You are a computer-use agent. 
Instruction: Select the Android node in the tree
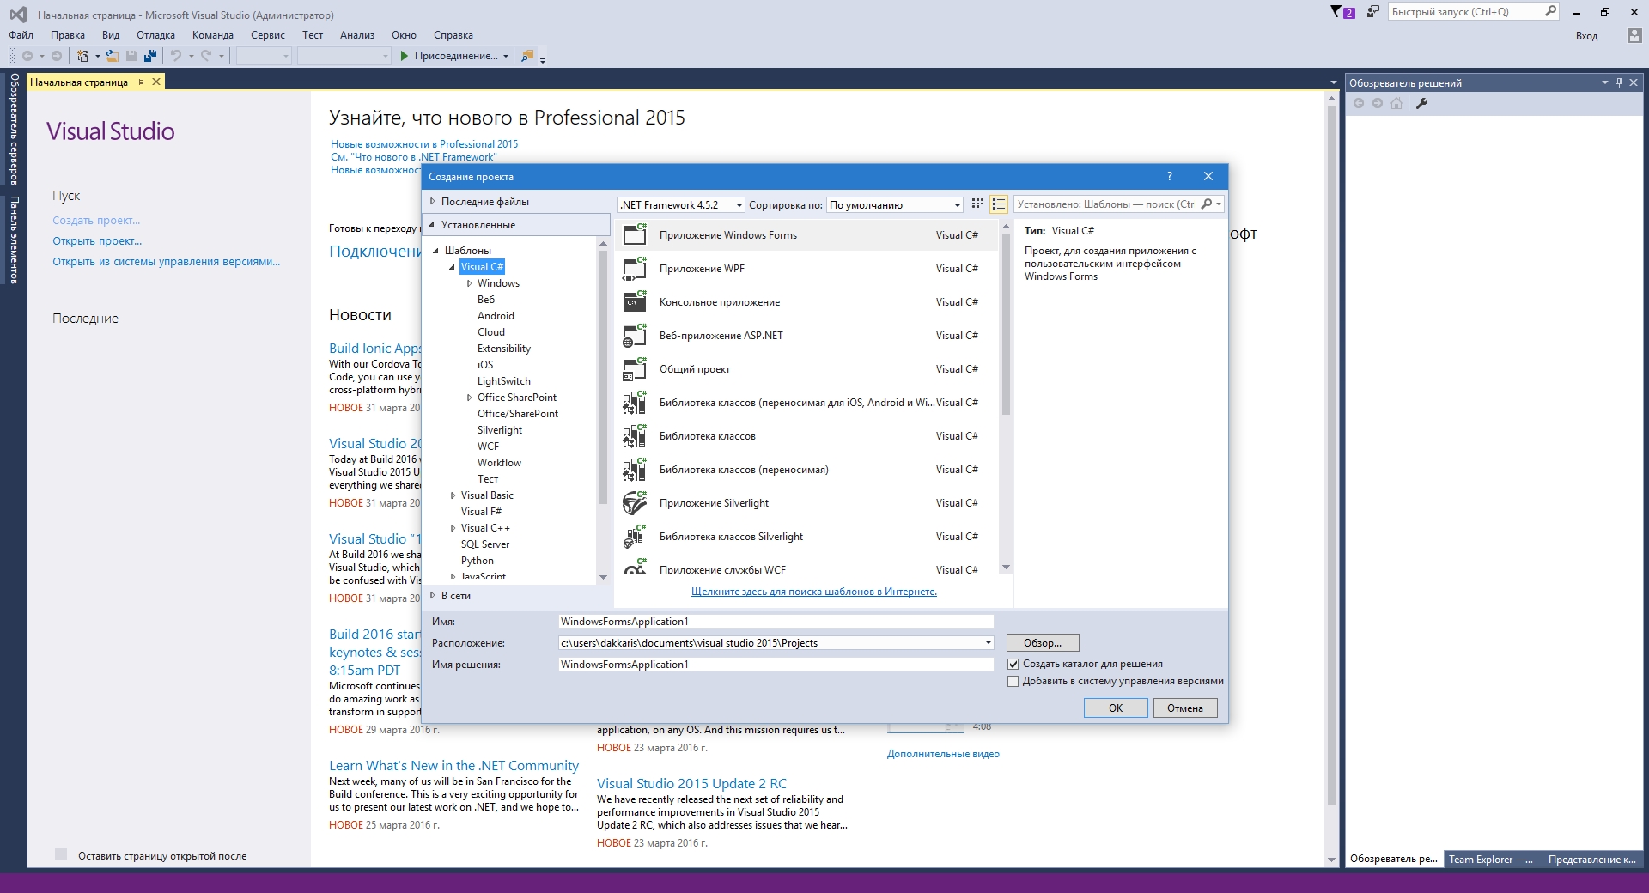point(496,316)
